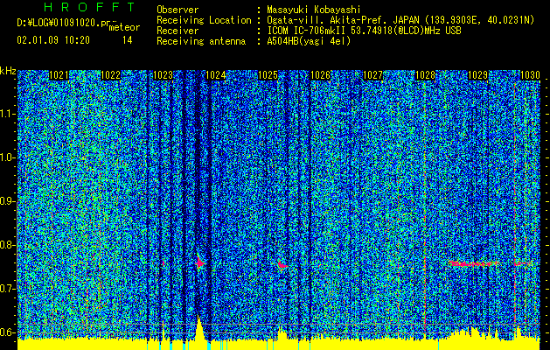Click the long horizontal magenta echo near 1029
The width and height of the screenshot is (550, 350).
[474, 263]
